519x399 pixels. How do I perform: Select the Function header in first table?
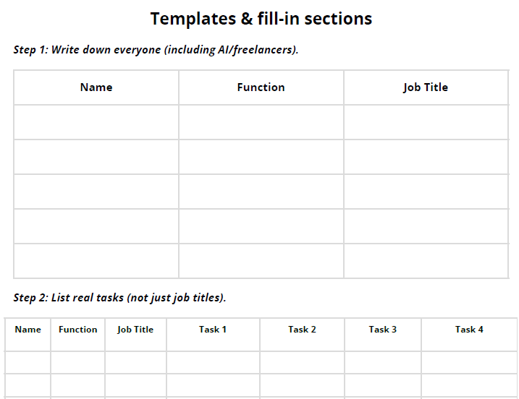(x=261, y=87)
